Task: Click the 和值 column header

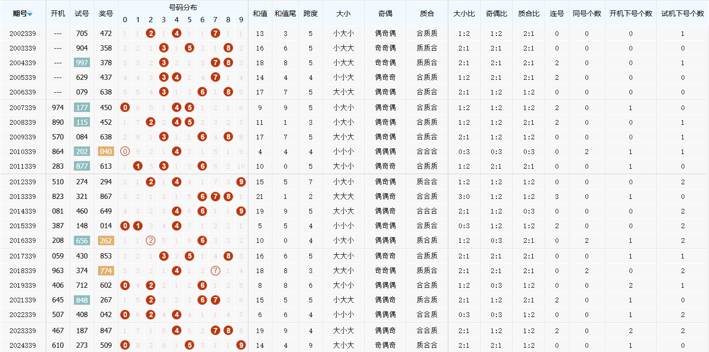Action: point(260,13)
